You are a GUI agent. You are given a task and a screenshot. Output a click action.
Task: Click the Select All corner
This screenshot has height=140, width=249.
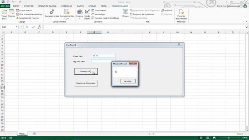(x=2, y=32)
